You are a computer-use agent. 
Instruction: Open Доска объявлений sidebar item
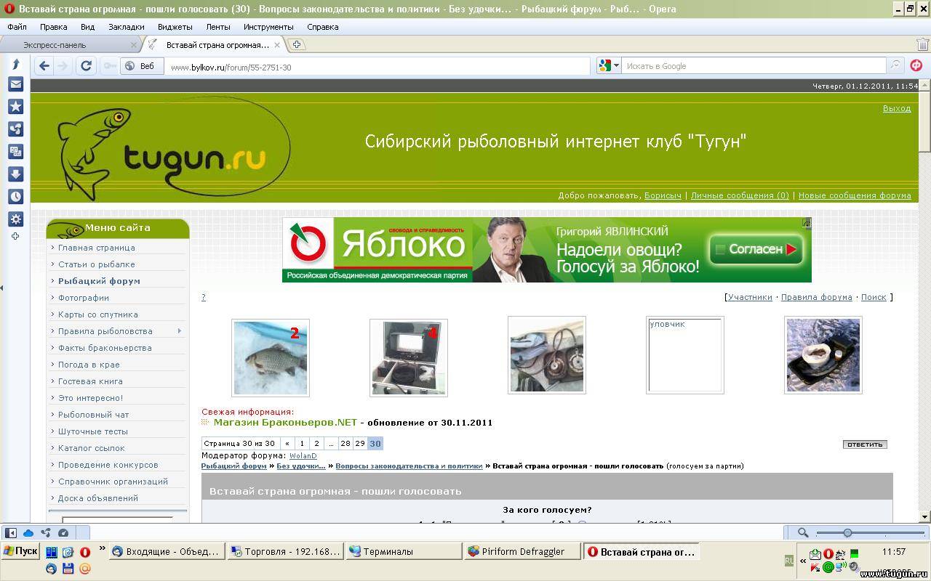[x=98, y=498]
